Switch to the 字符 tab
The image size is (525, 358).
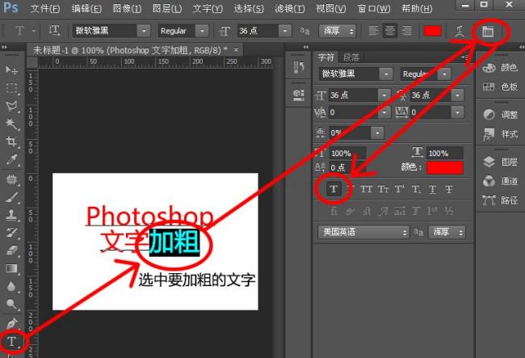pos(326,57)
